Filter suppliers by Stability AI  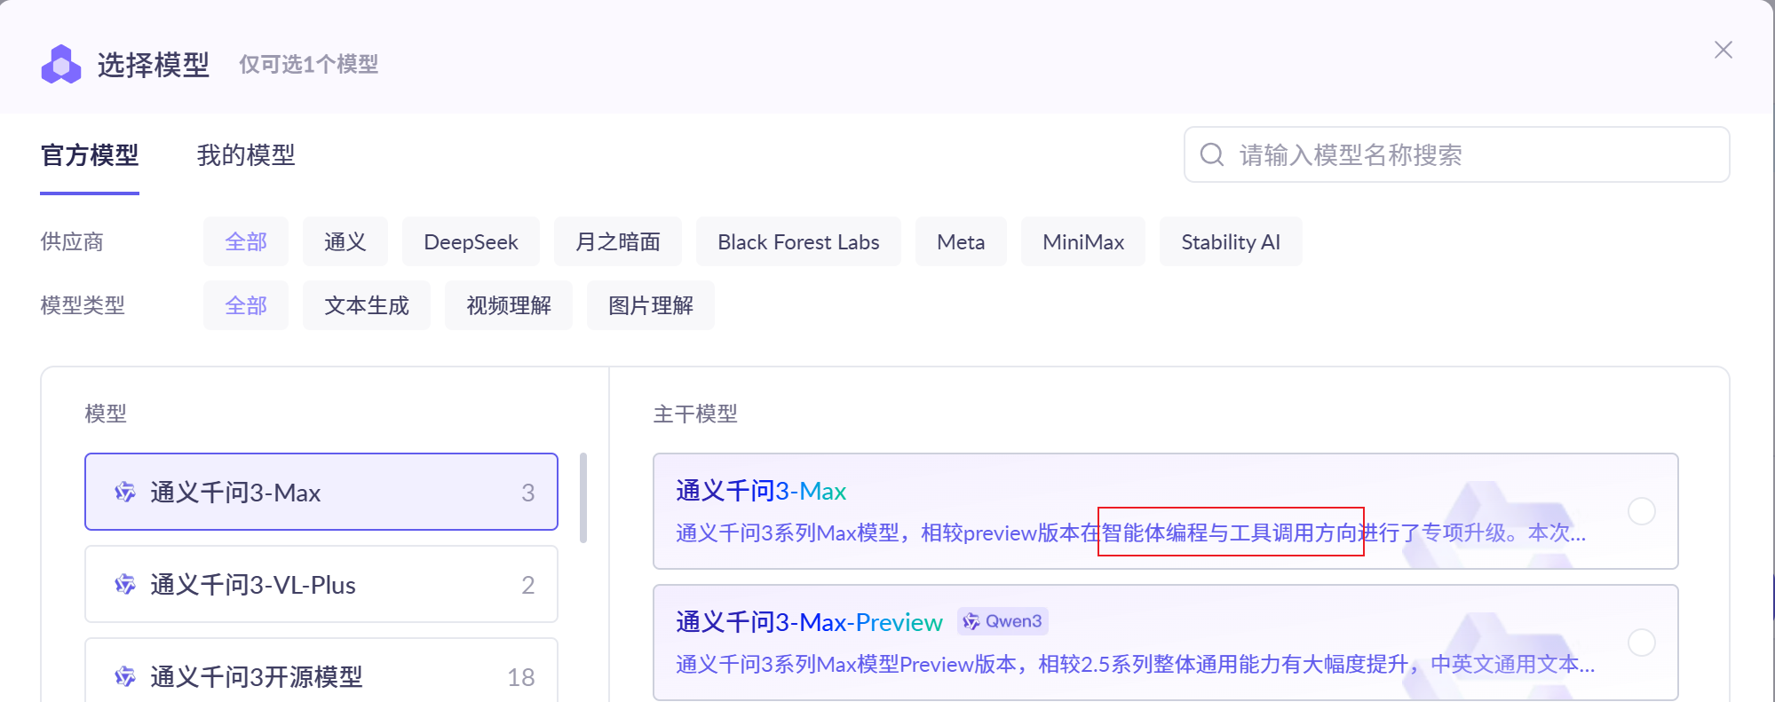(x=1231, y=241)
